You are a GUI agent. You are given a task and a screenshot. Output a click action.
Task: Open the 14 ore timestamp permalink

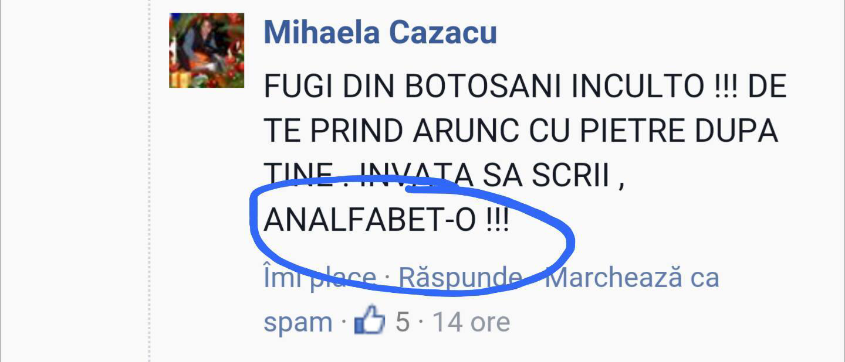click(471, 322)
